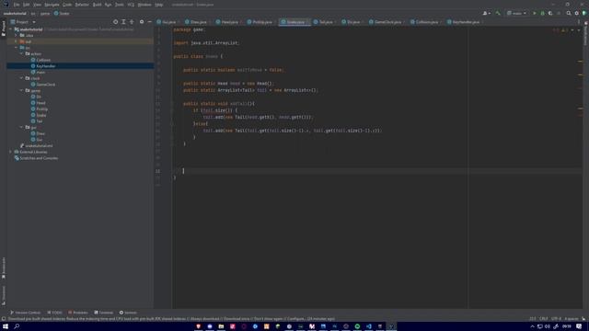Open IDE settings gear icon in toolbar
Image resolution: width=589 pixels, height=331 pixels.
point(577,13)
